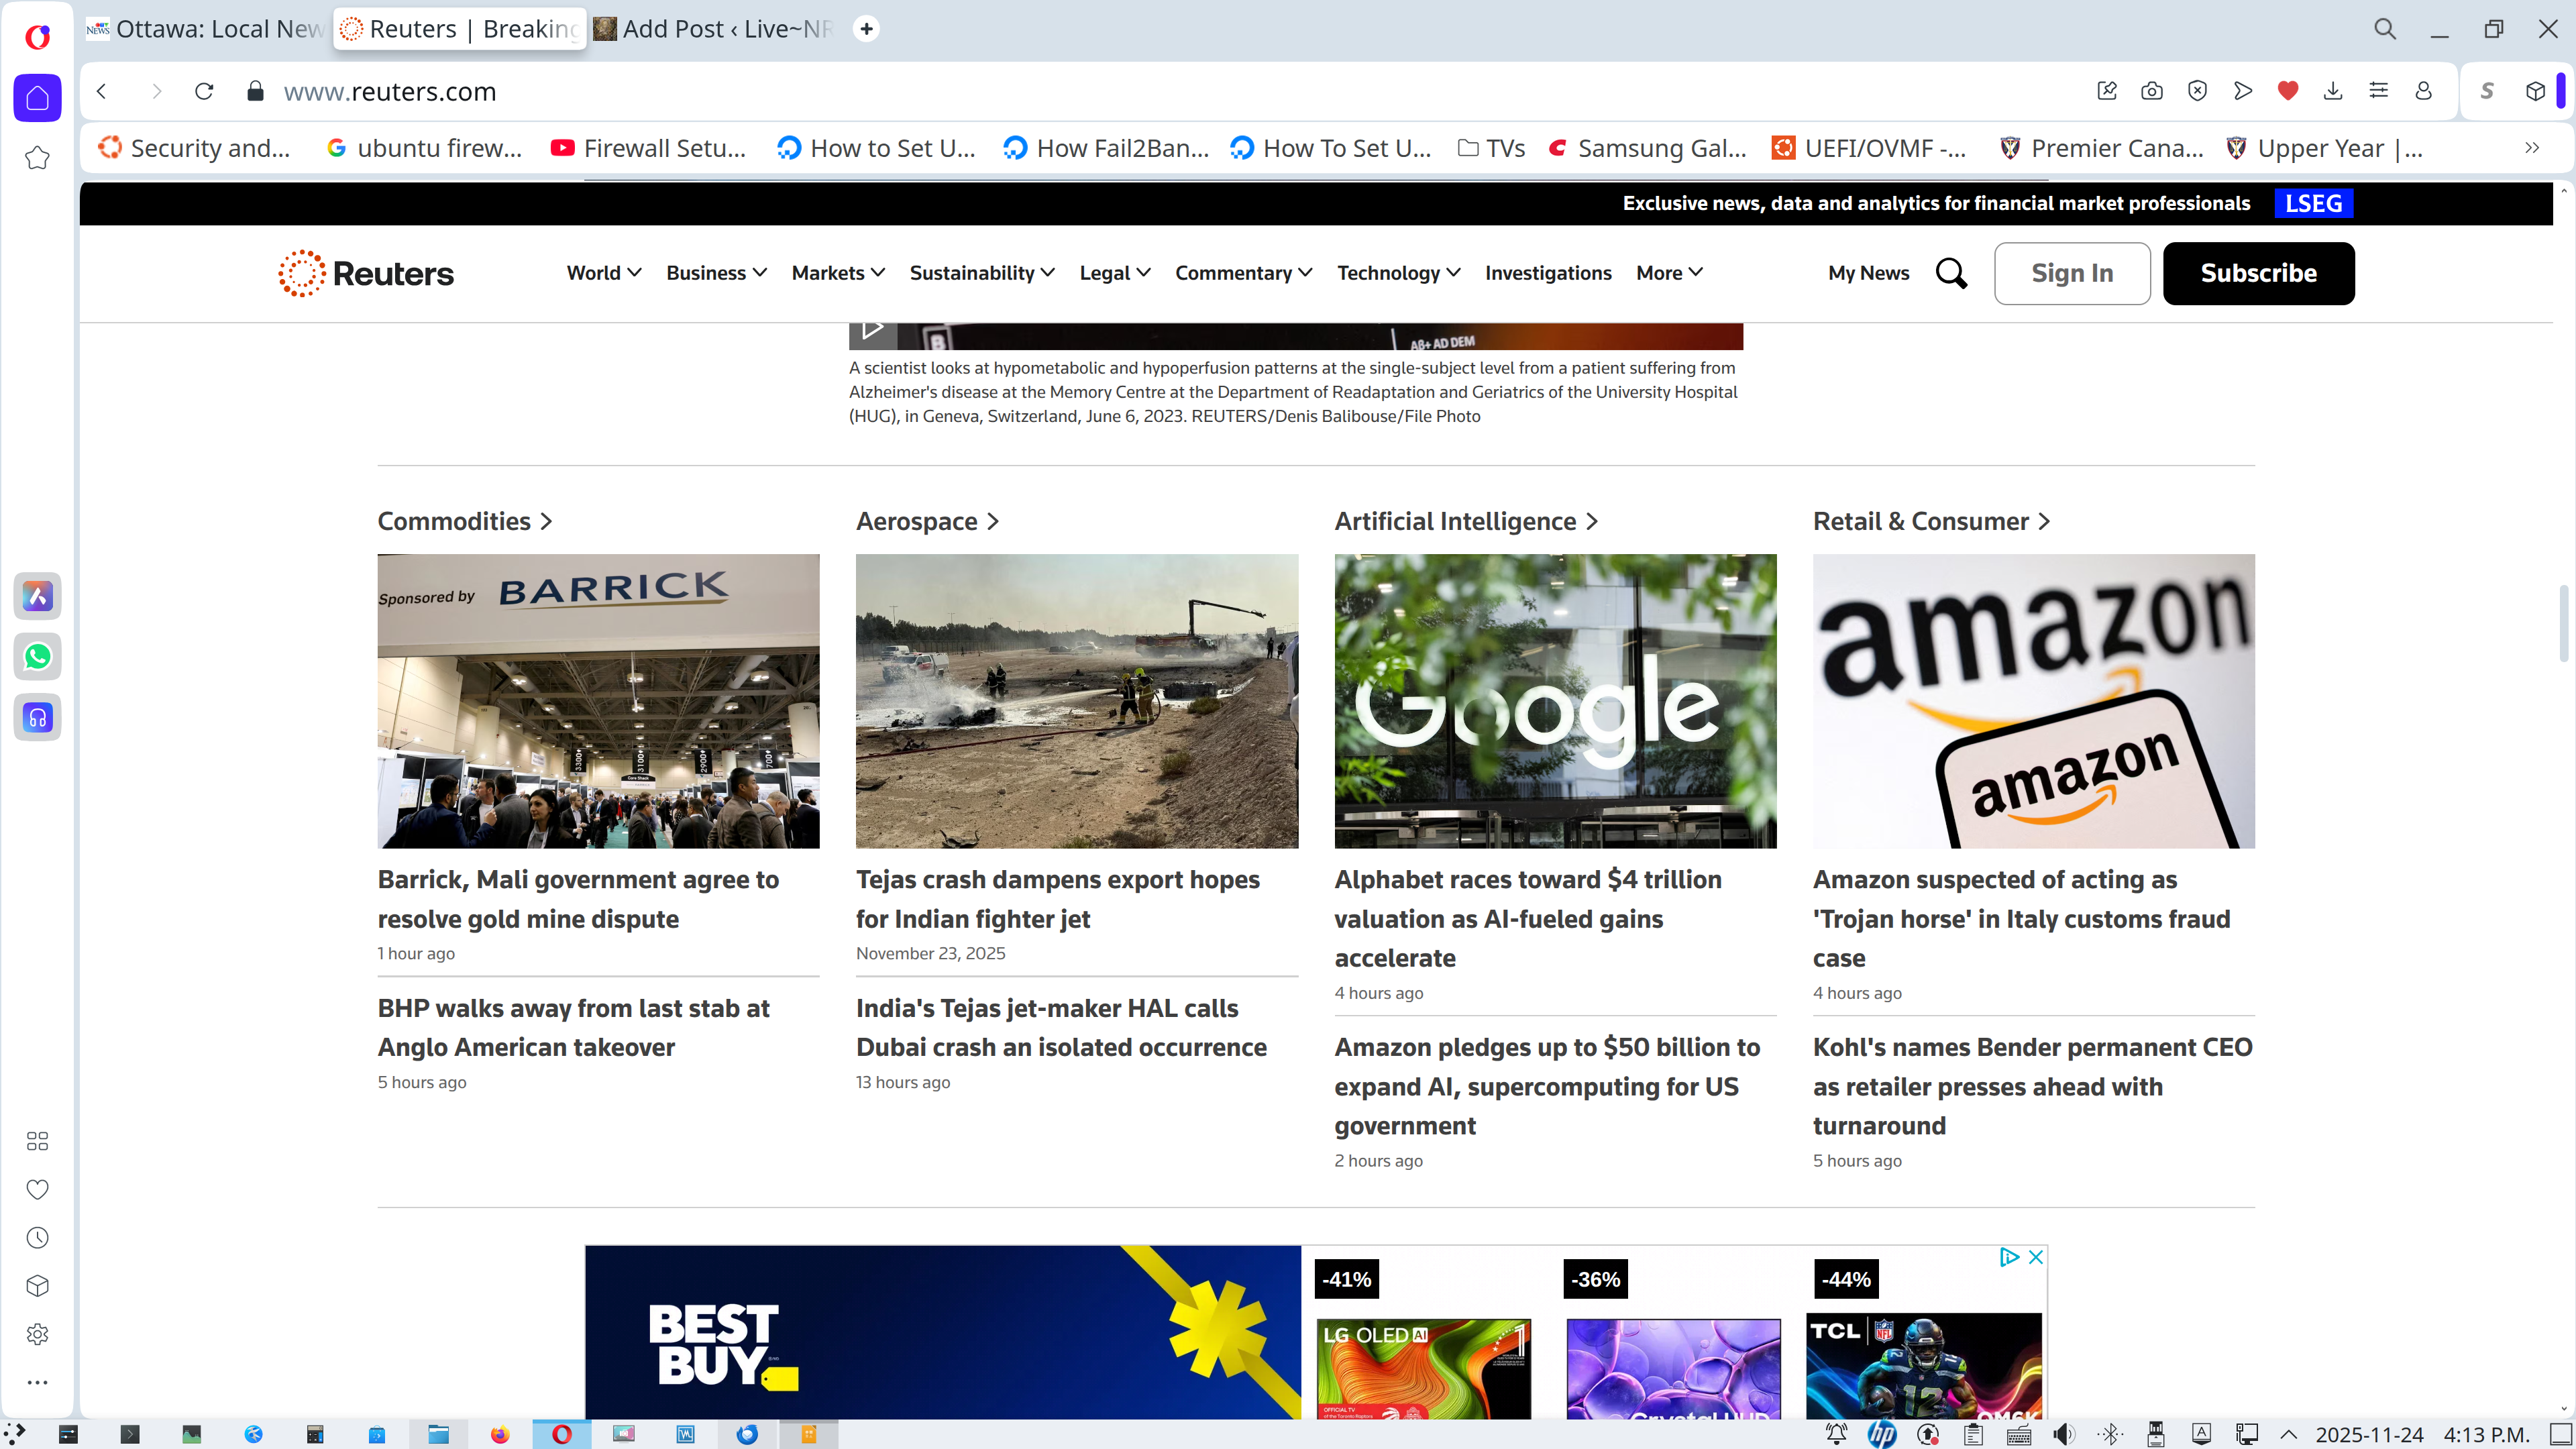
Task: Open Opera sidebar settings gear
Action: pyautogui.click(x=38, y=1334)
